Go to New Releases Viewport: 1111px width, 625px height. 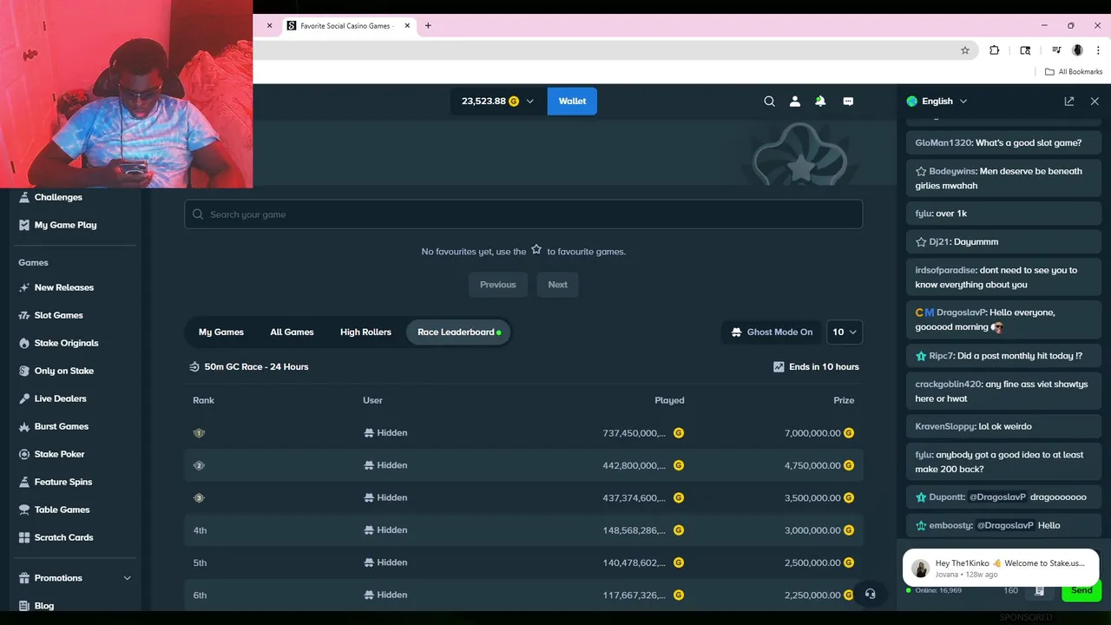point(56,287)
